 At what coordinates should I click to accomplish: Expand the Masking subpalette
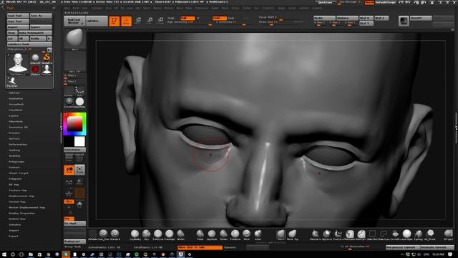(x=14, y=150)
